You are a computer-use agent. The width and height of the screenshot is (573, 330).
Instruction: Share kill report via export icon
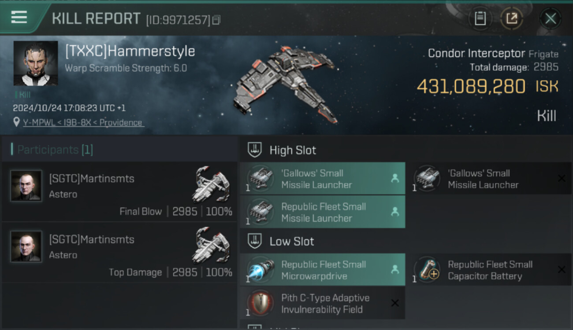click(511, 18)
